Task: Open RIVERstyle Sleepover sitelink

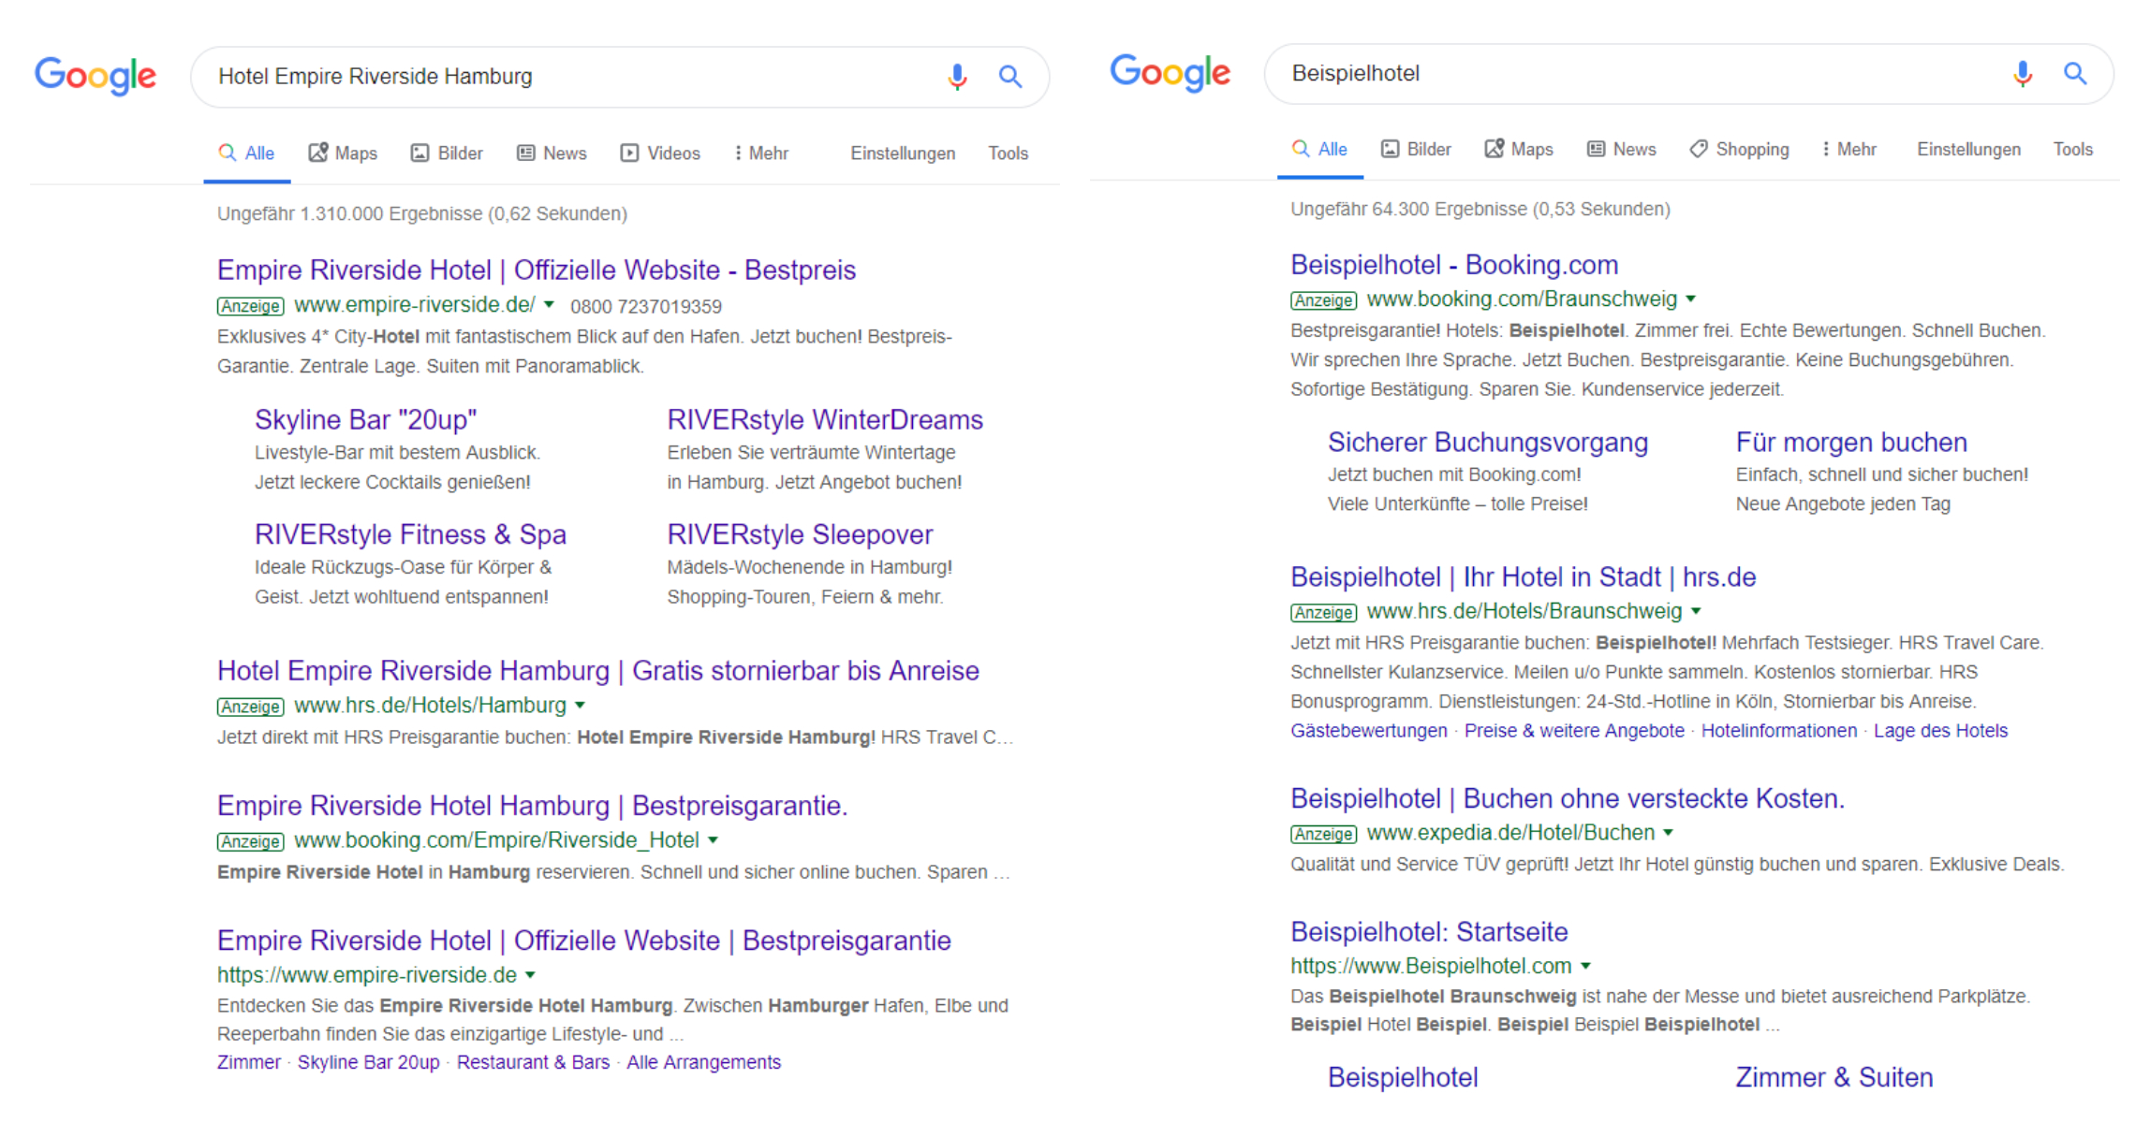Action: pos(800,534)
